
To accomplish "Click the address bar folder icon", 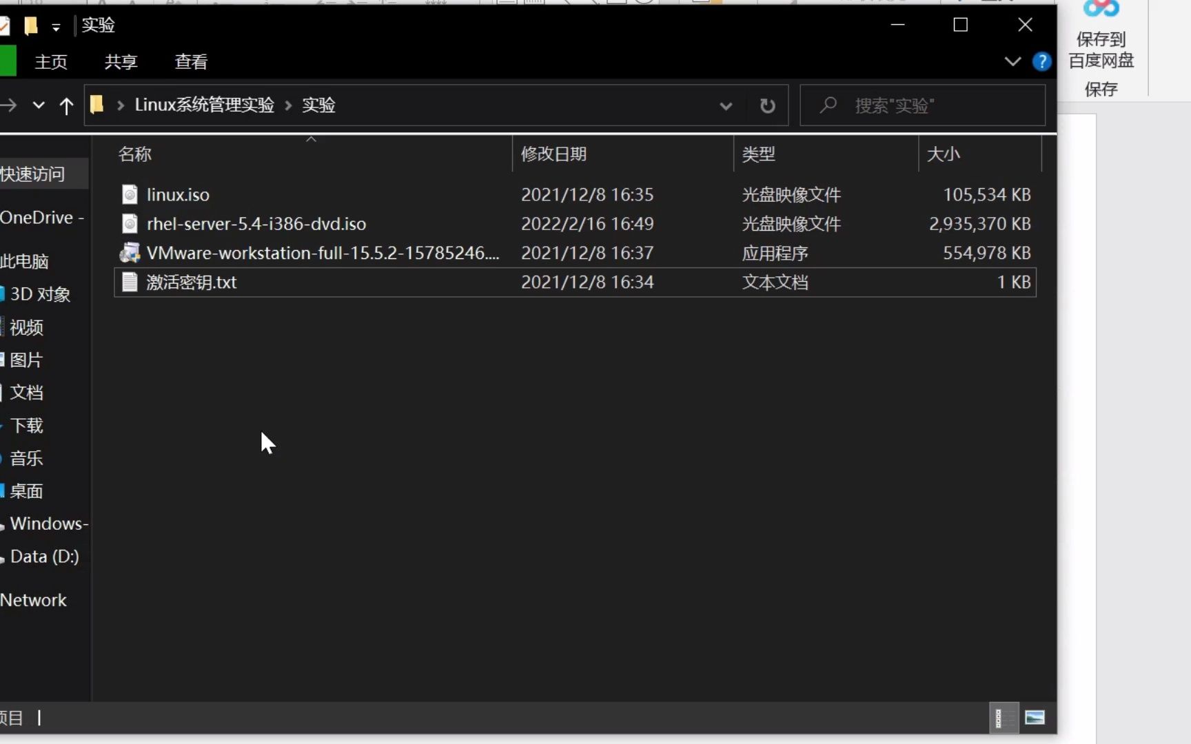I will (96, 105).
